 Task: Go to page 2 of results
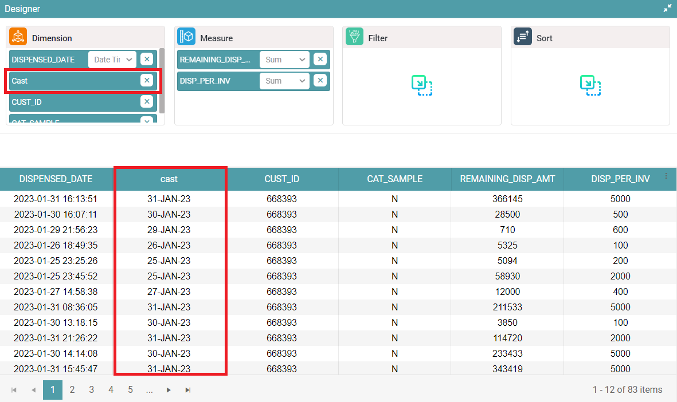[72, 390]
